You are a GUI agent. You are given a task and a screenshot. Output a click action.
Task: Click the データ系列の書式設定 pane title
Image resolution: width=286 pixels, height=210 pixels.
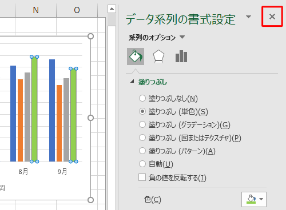tap(180, 19)
